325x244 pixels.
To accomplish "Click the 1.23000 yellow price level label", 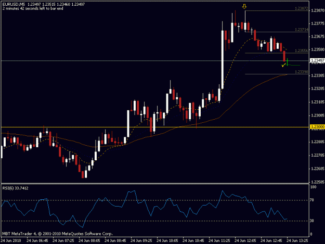I will click(317, 126).
